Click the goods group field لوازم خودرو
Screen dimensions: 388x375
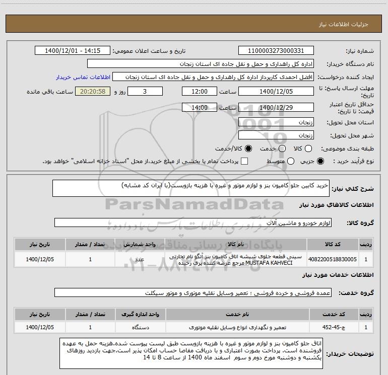pos(193,222)
